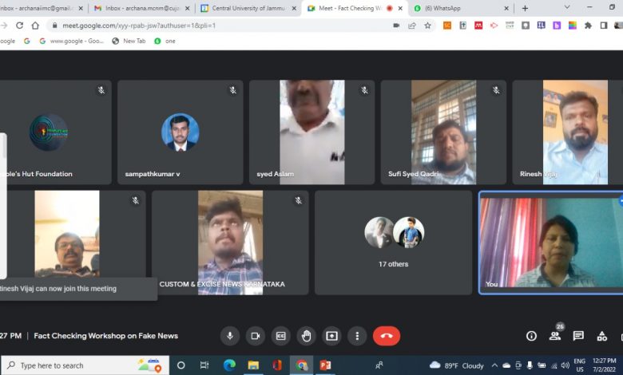Viewport: 623px width, 375px height.
Task: Open more options three-dot menu
Action: point(357,336)
